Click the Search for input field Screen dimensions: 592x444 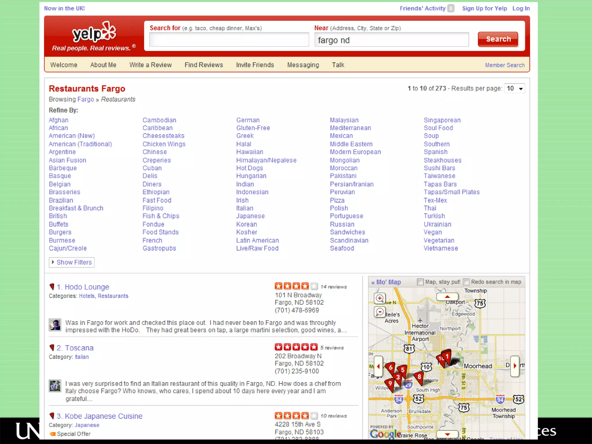click(x=229, y=40)
